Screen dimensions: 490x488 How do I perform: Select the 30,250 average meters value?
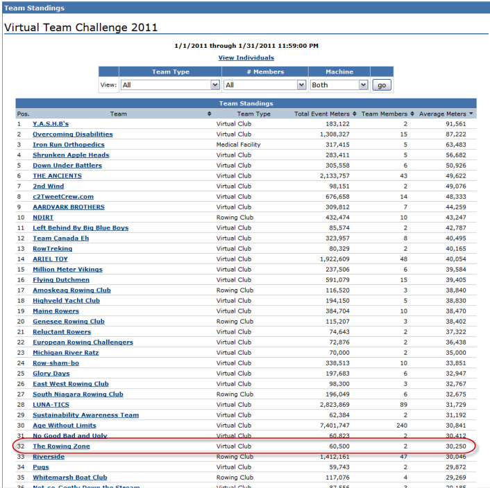pos(455,446)
